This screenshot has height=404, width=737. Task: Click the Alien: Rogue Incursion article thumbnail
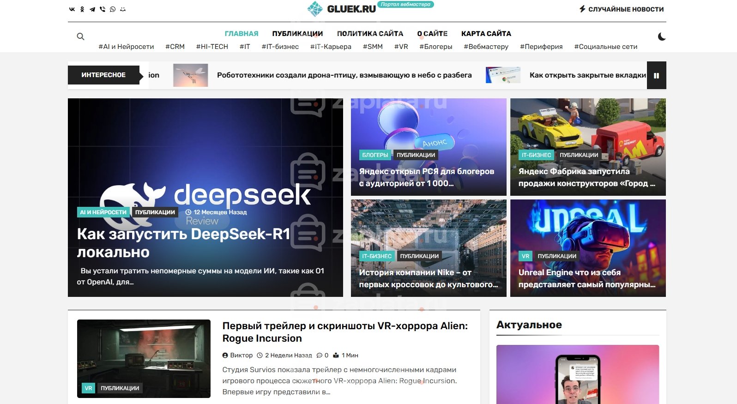pyautogui.click(x=144, y=359)
